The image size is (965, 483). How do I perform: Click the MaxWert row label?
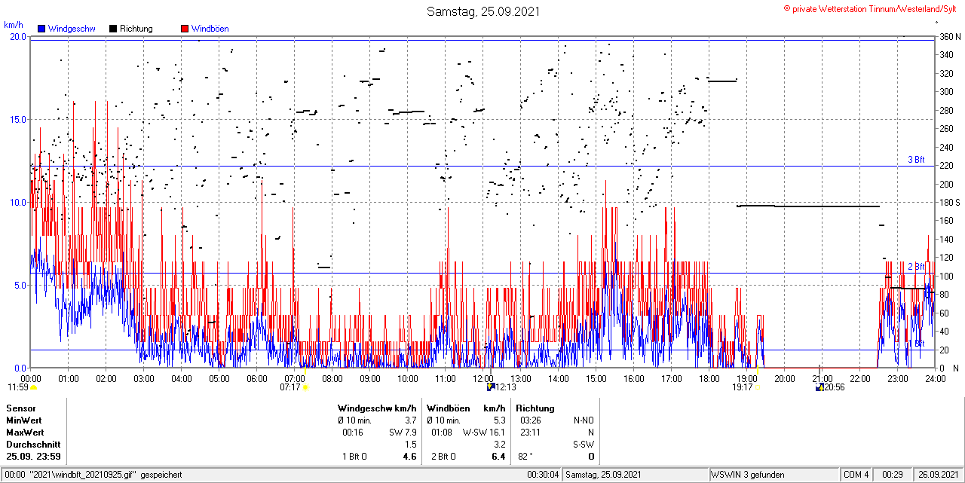(x=25, y=433)
